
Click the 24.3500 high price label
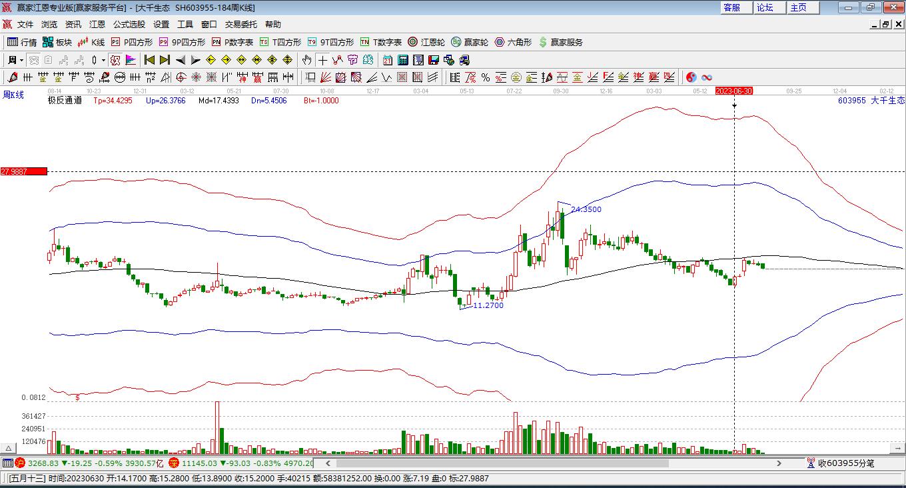coord(586,209)
